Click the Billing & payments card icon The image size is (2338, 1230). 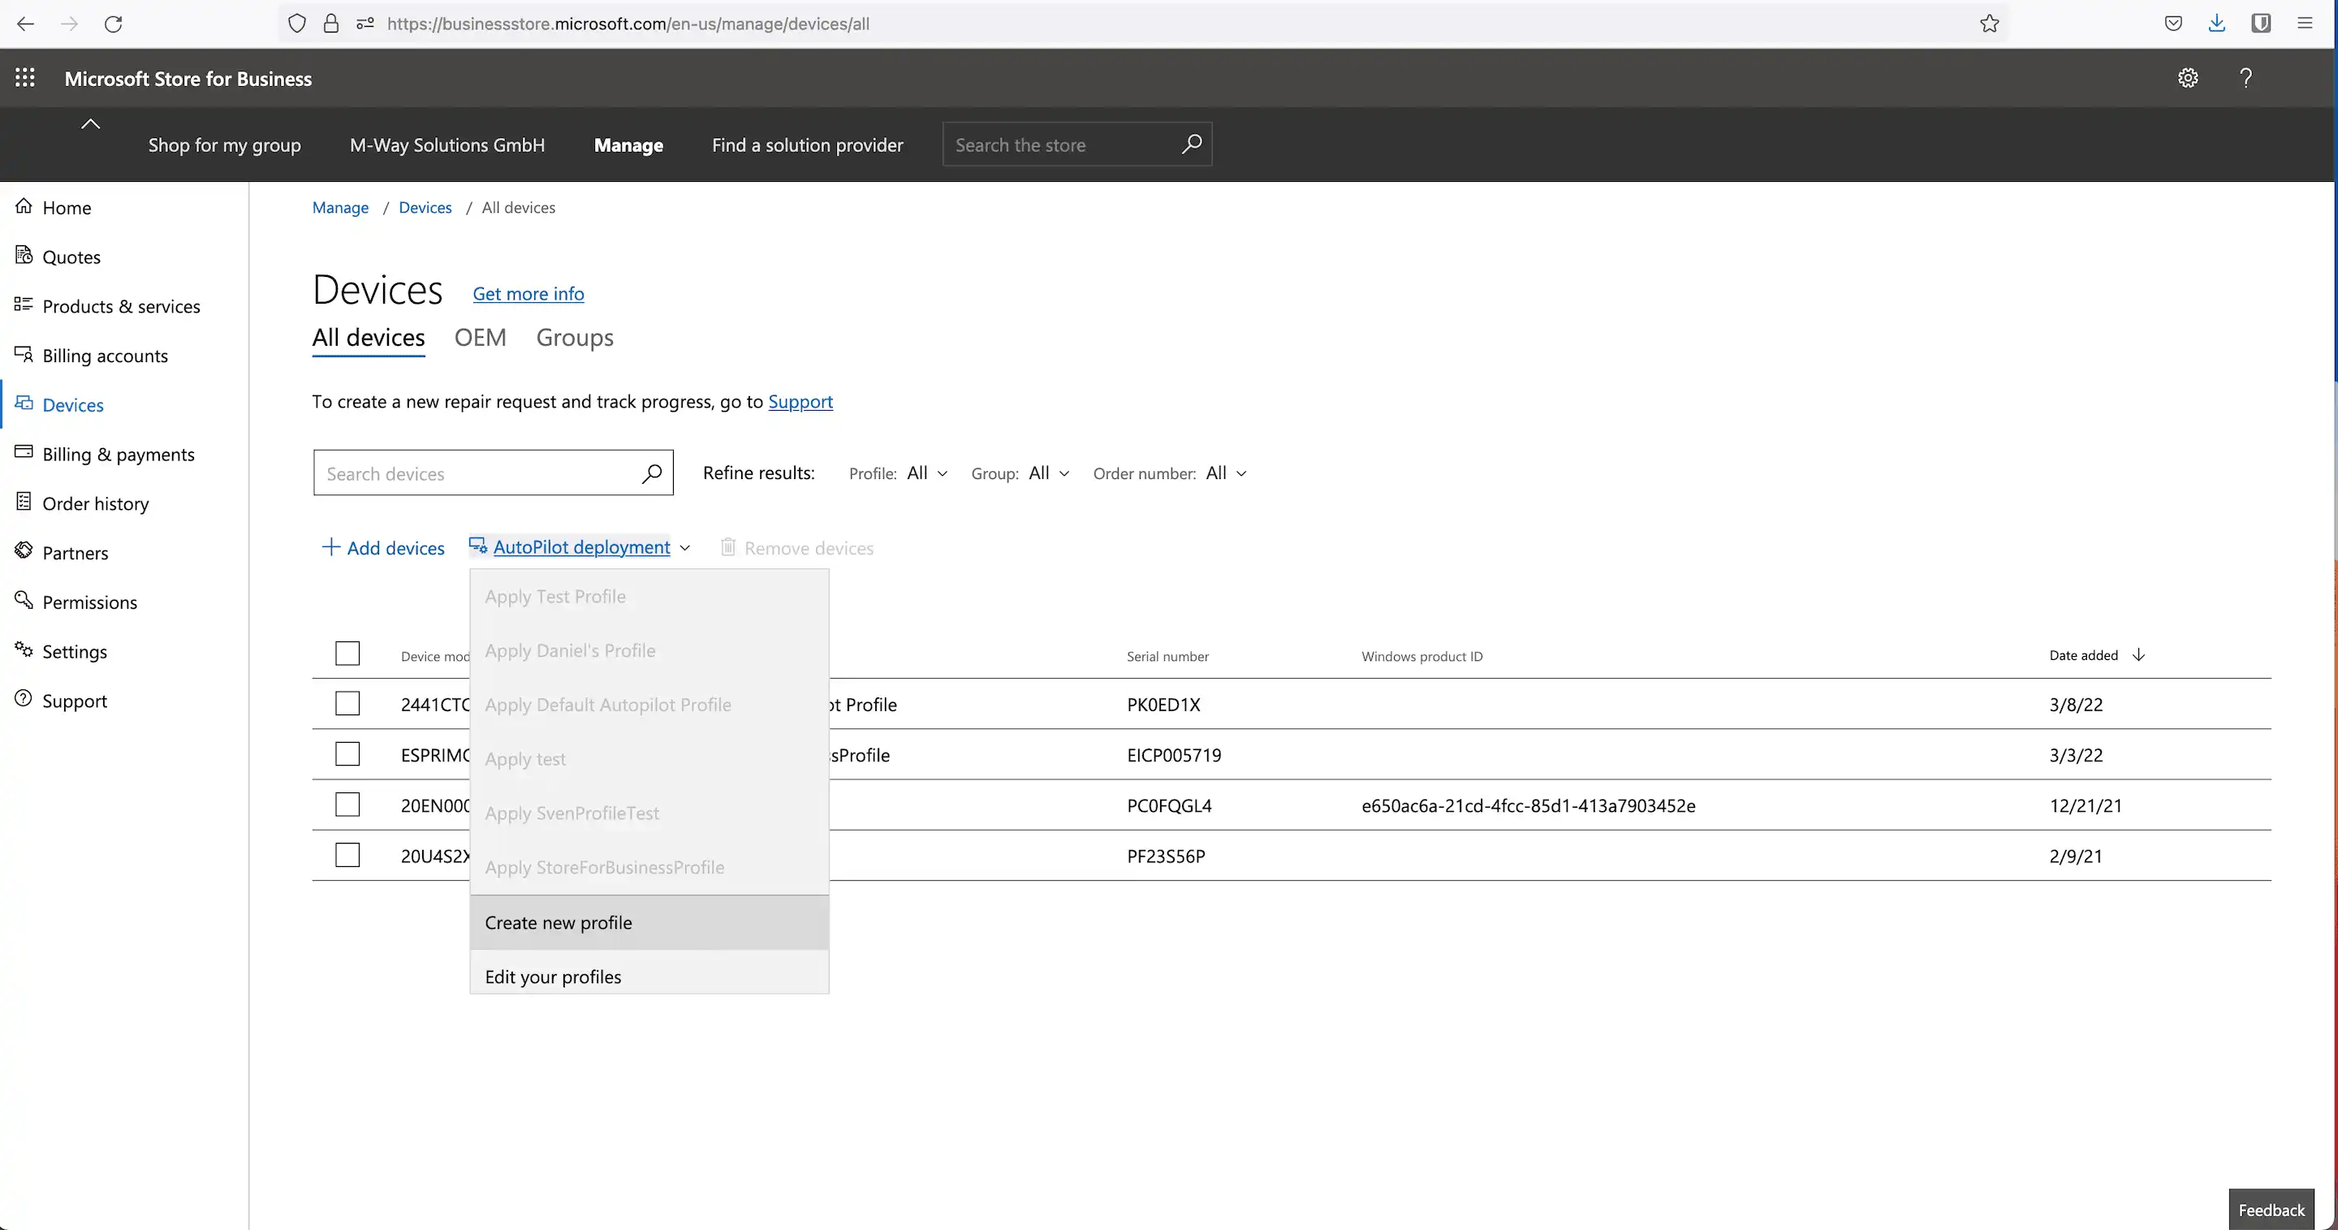tap(24, 452)
